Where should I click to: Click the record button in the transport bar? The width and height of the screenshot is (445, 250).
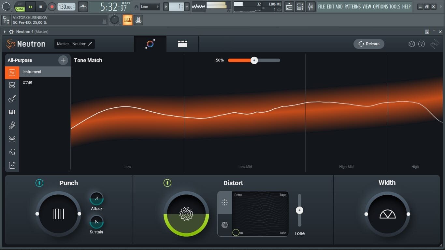pyautogui.click(x=52, y=6)
